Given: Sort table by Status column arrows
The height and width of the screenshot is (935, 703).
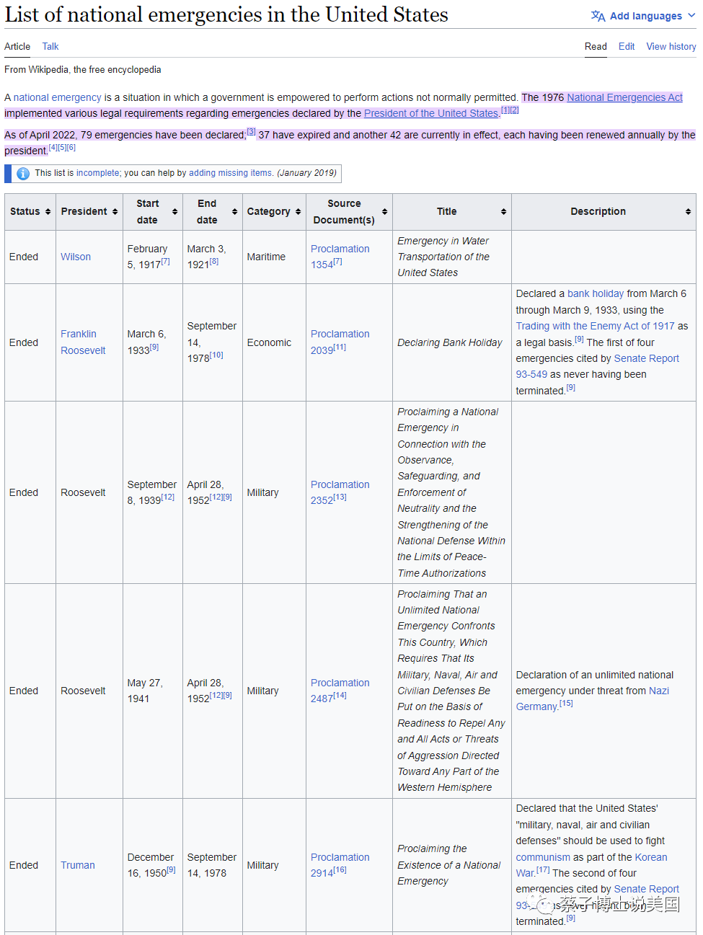Looking at the screenshot, I should click(48, 212).
